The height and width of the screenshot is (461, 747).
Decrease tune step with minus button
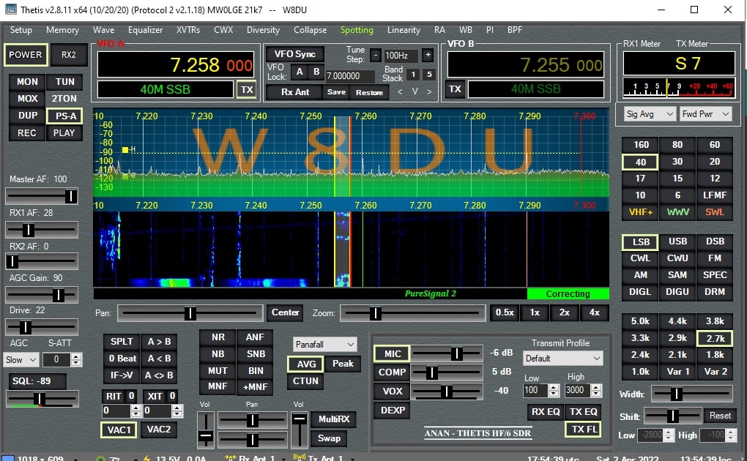(376, 55)
